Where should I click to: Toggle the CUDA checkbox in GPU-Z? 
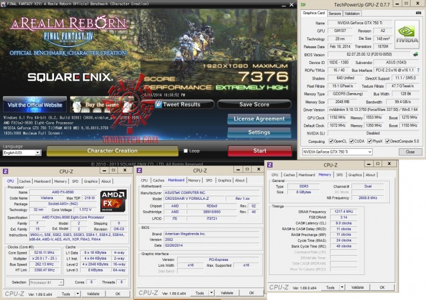(x=351, y=141)
